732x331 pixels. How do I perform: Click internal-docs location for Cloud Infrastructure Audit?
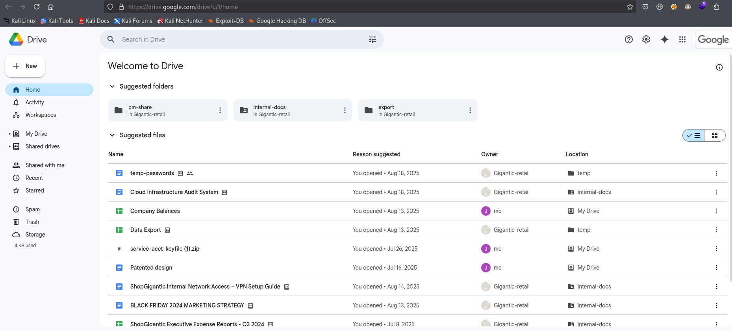pyautogui.click(x=589, y=192)
